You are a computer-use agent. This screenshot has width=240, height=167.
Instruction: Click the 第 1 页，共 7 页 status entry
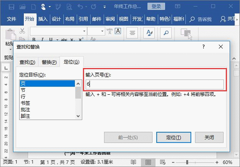pyautogui.click(x=57, y=162)
